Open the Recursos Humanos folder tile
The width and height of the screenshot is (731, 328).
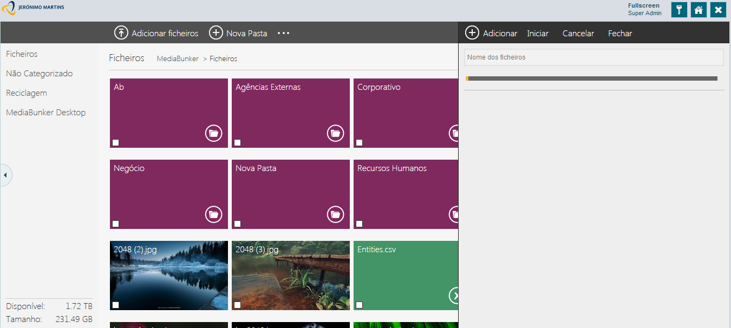point(406,194)
